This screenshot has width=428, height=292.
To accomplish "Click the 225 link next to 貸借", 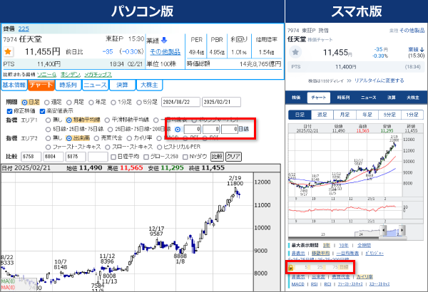I will pyautogui.click(x=24, y=28).
